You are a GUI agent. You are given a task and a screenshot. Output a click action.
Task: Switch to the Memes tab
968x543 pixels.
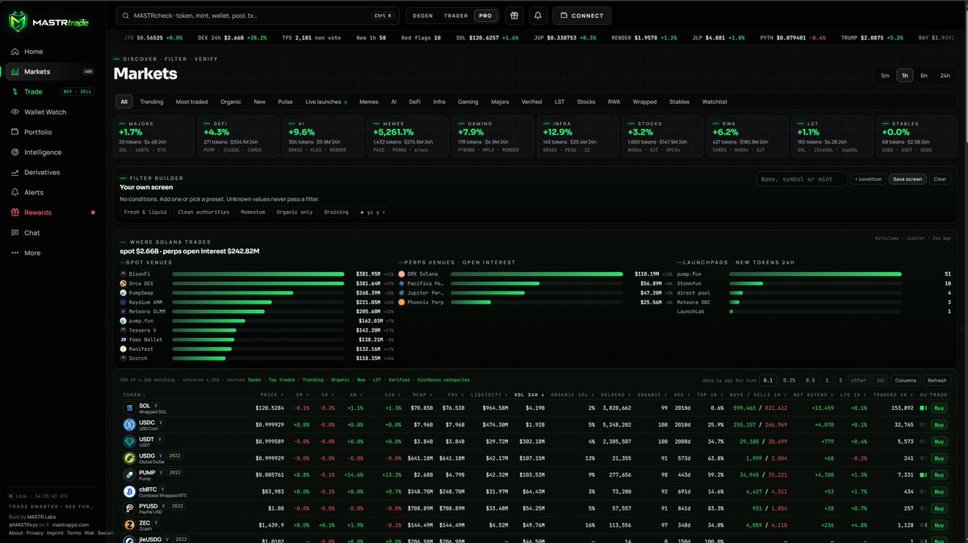point(369,102)
